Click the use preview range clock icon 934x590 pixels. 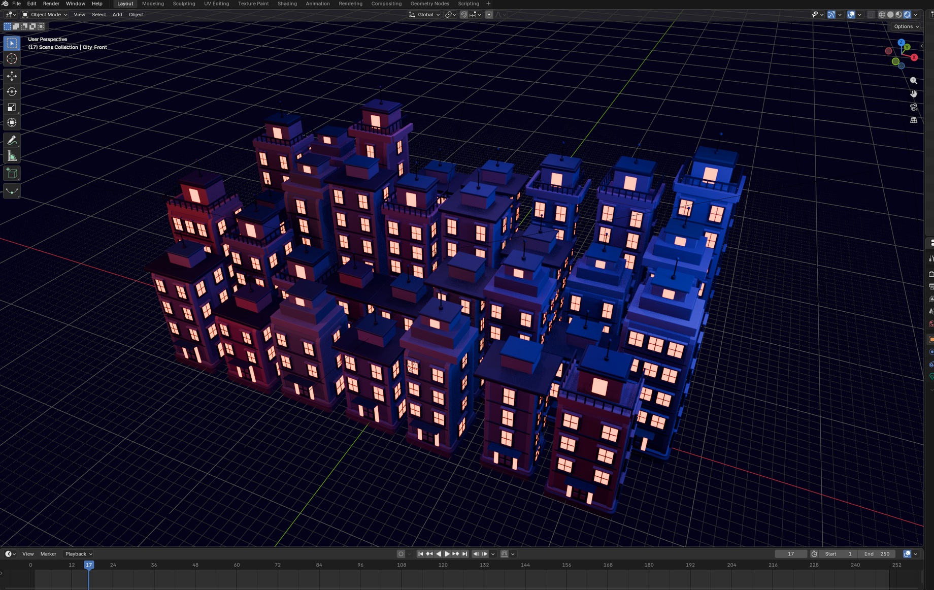[814, 554]
